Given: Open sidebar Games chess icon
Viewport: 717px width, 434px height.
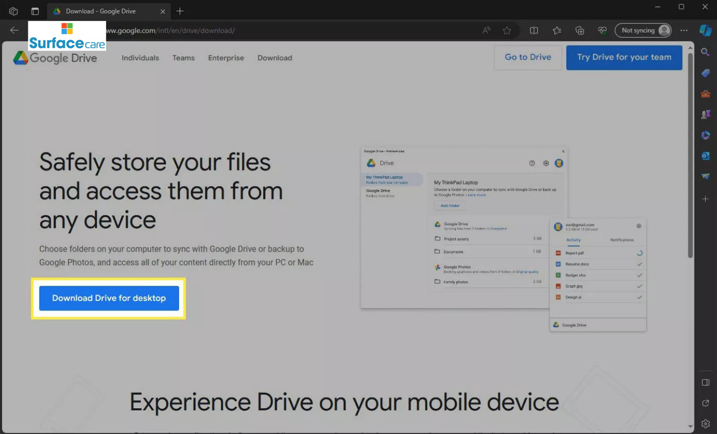Looking at the screenshot, I should [706, 114].
